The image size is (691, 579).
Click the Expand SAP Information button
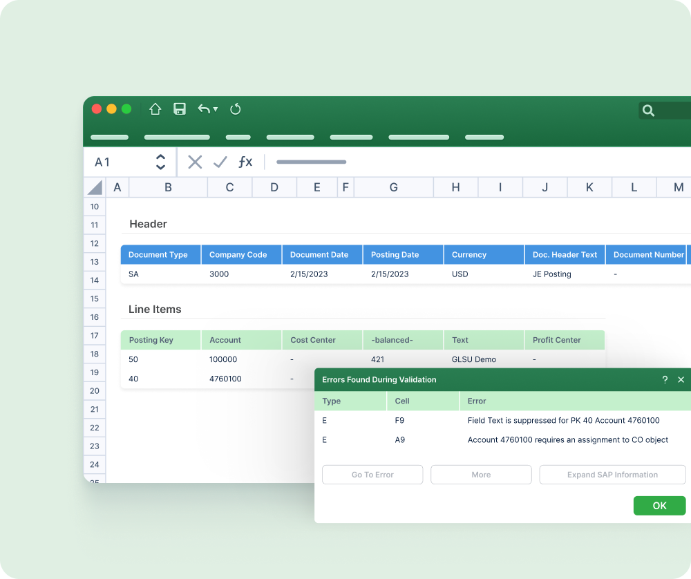click(x=612, y=475)
